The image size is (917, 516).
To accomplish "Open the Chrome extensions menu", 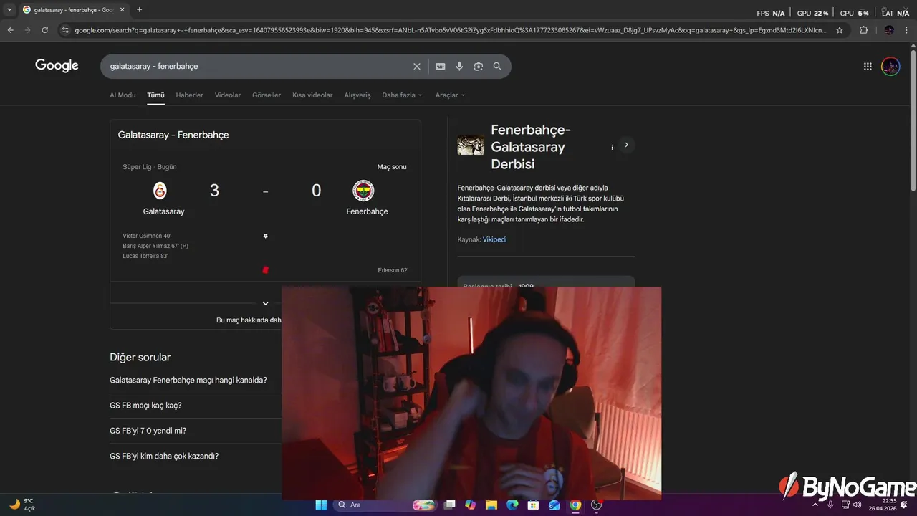I will (863, 30).
